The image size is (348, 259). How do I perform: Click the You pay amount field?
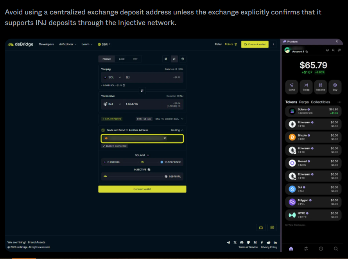point(153,77)
